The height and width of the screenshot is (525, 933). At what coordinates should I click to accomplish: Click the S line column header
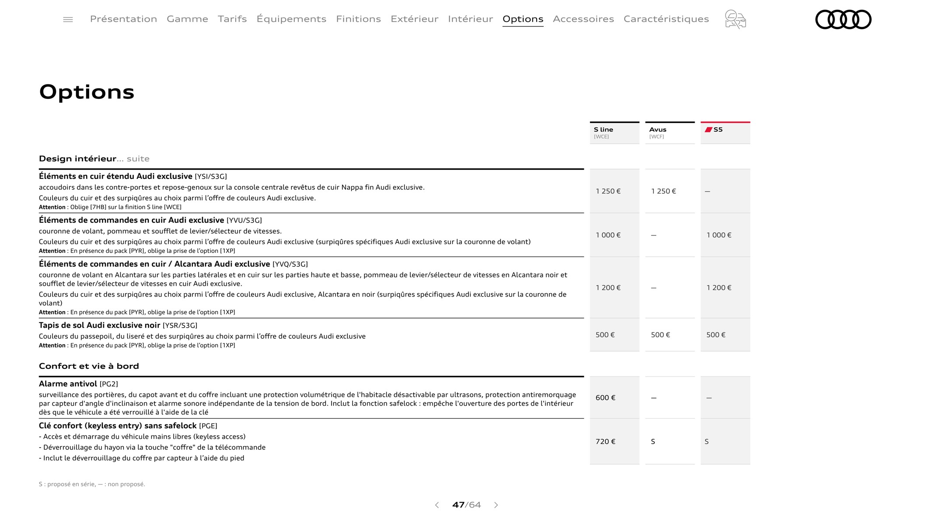pyautogui.click(x=615, y=133)
